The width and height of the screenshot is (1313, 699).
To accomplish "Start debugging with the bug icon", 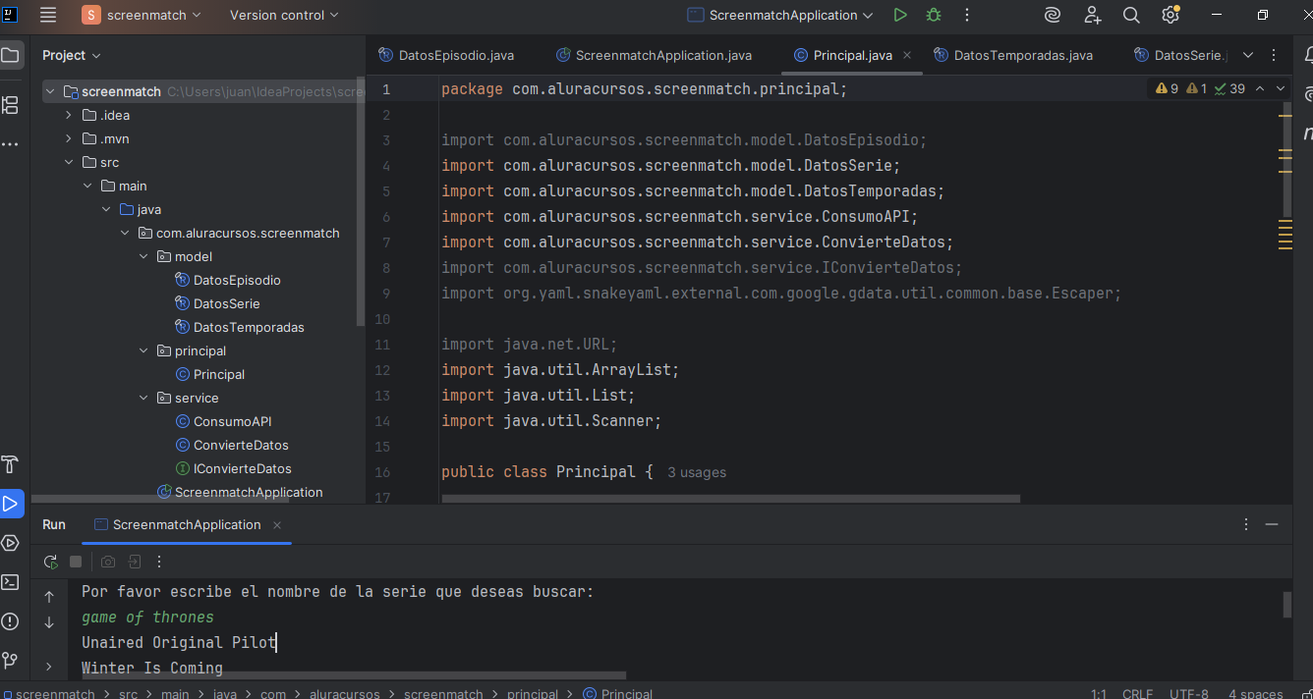I will [x=934, y=15].
